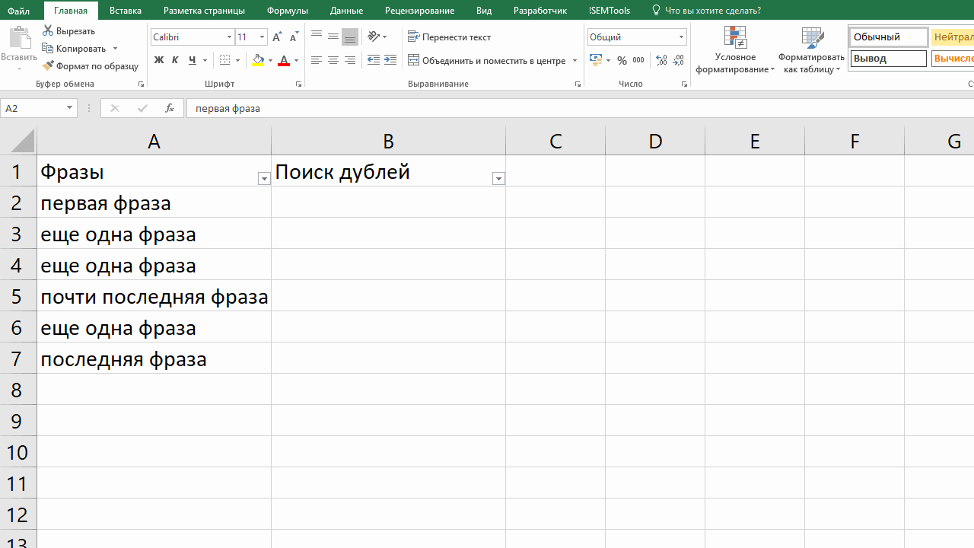Click the Insert Function fx button

click(169, 108)
